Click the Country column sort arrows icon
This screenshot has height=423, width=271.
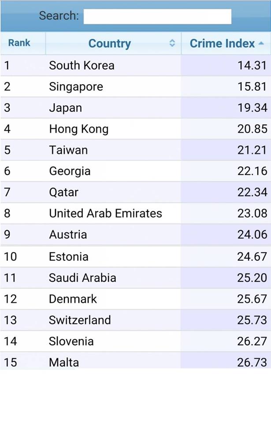point(172,43)
